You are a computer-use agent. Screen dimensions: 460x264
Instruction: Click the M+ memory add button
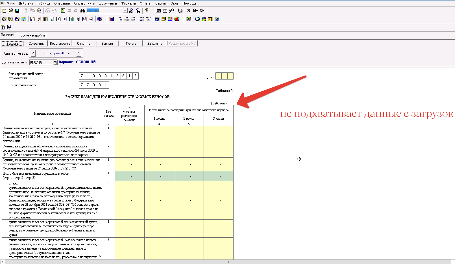pyautogui.click(x=195, y=11)
